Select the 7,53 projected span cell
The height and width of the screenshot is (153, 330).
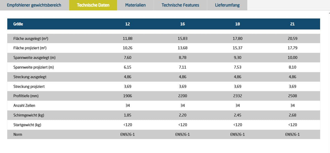[238, 67]
